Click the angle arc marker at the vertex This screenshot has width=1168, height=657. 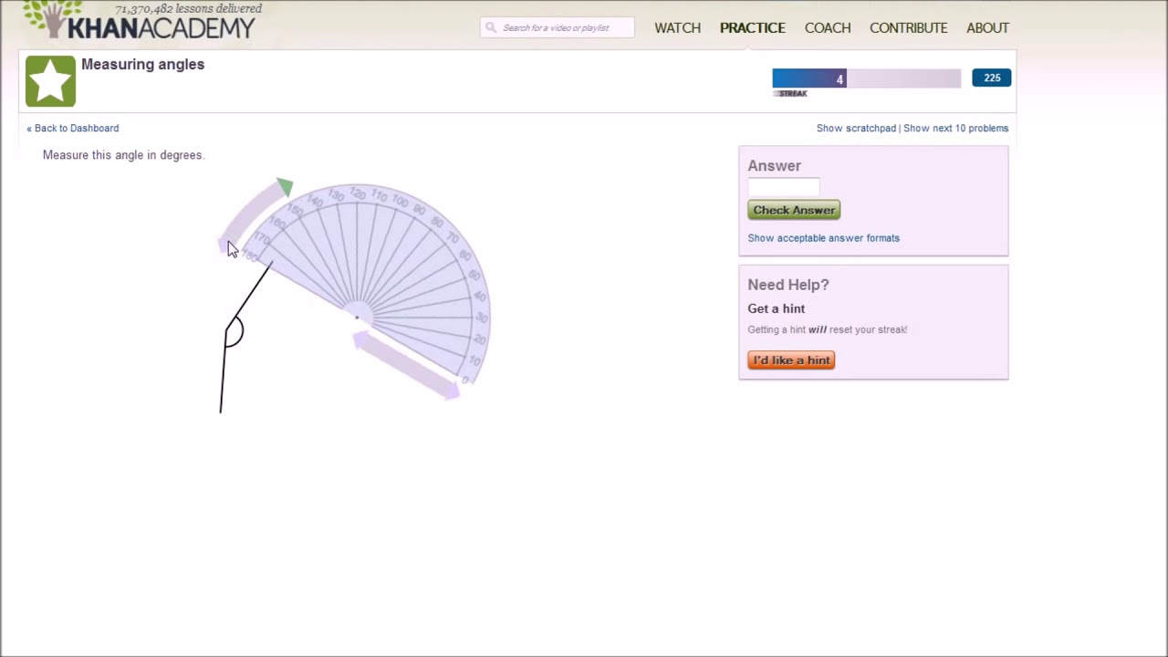pos(235,331)
